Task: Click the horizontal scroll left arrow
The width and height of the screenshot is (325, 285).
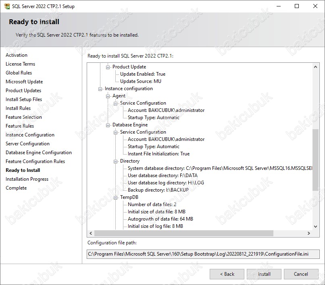Action: pyautogui.click(x=91, y=233)
